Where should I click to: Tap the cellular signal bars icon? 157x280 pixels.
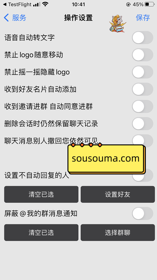click(37, 4)
